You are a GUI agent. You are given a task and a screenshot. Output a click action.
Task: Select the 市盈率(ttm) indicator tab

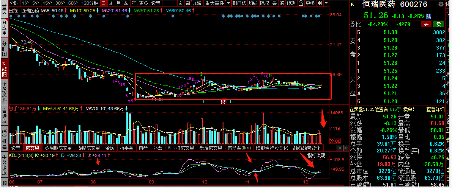coord(239,148)
